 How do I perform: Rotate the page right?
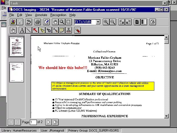pos(128,22)
